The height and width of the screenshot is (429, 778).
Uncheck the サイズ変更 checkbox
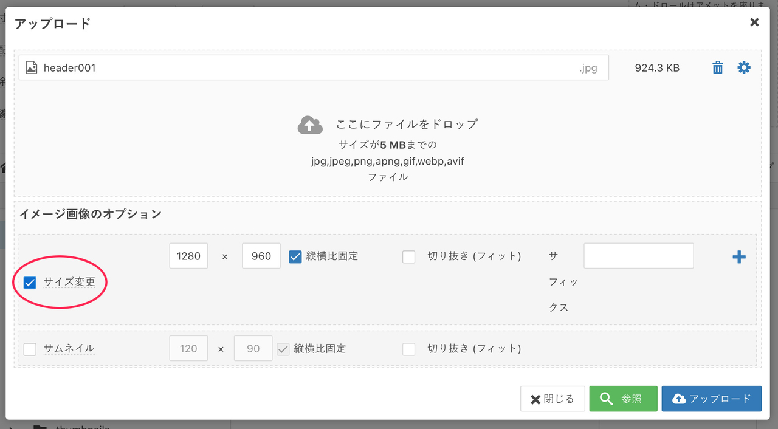tap(30, 283)
